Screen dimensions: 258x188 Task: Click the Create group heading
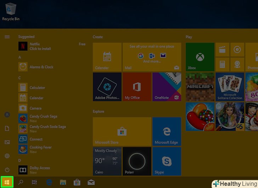[x=98, y=37]
